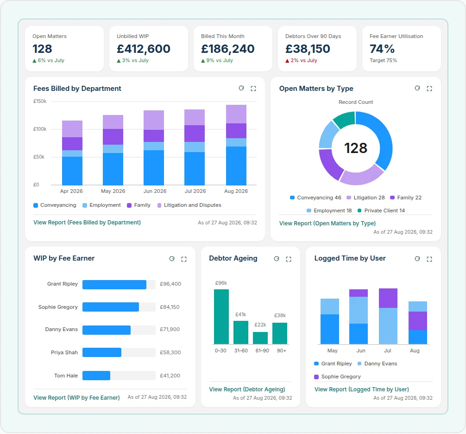Click the Target 75% text
This screenshot has height=434, width=466.
point(383,60)
